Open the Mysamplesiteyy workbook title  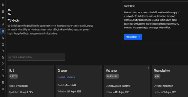pyautogui.click(x=162, y=71)
